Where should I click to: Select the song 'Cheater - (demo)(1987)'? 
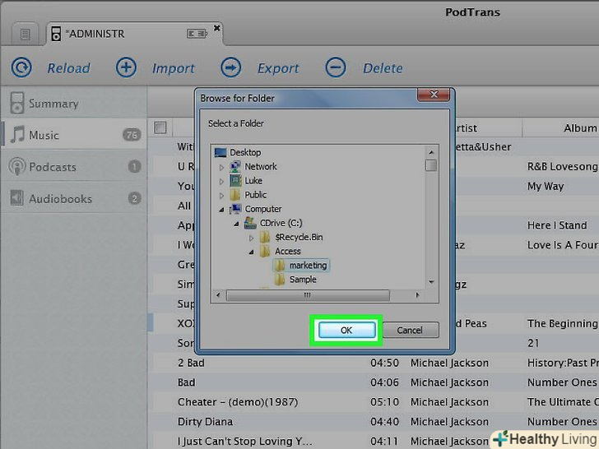point(238,402)
